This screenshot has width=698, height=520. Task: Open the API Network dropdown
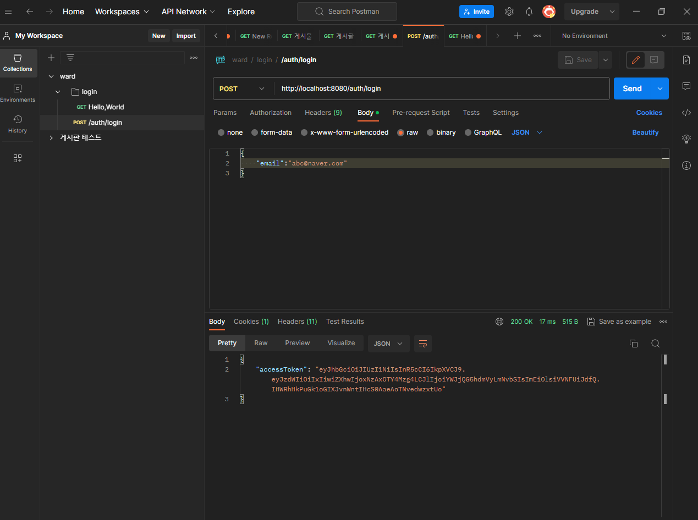188,12
